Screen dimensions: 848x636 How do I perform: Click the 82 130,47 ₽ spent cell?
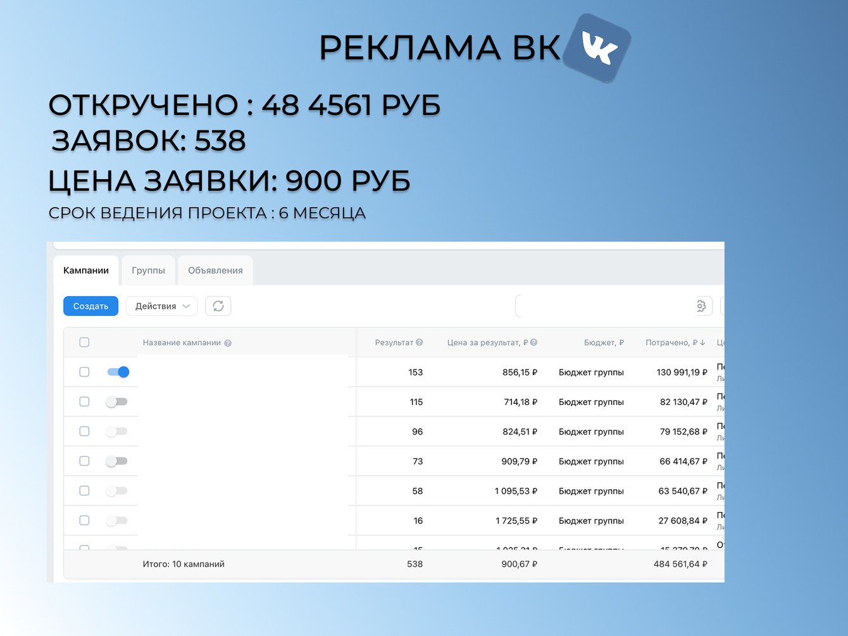(684, 402)
